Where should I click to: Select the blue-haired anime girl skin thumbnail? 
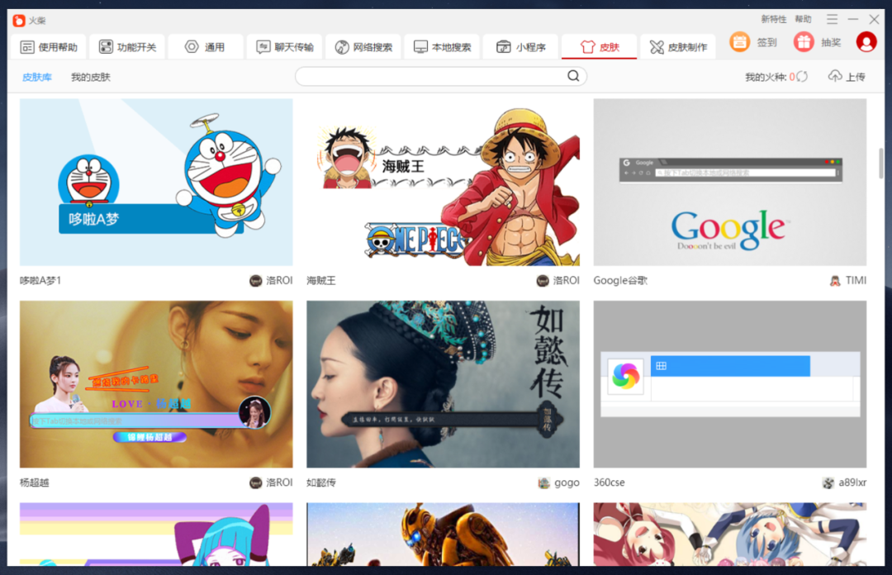pos(156,534)
